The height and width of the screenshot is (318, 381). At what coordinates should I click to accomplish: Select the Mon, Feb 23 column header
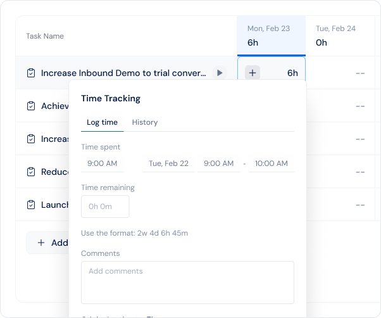[272, 35]
